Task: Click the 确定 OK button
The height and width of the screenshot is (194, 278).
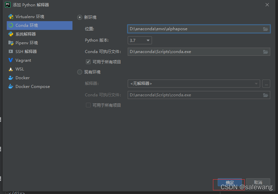Action: (x=230, y=182)
